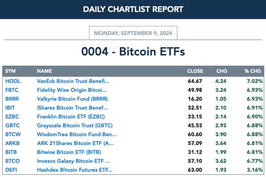Click VanEck Bitcoin Trust name link
This screenshot has height=177, width=266.
click(x=73, y=81)
